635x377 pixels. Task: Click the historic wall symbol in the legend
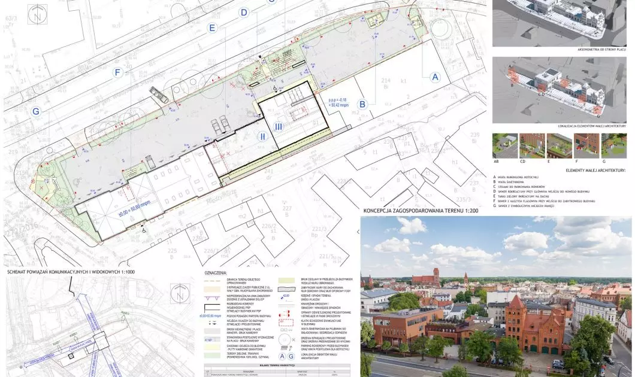286,289
